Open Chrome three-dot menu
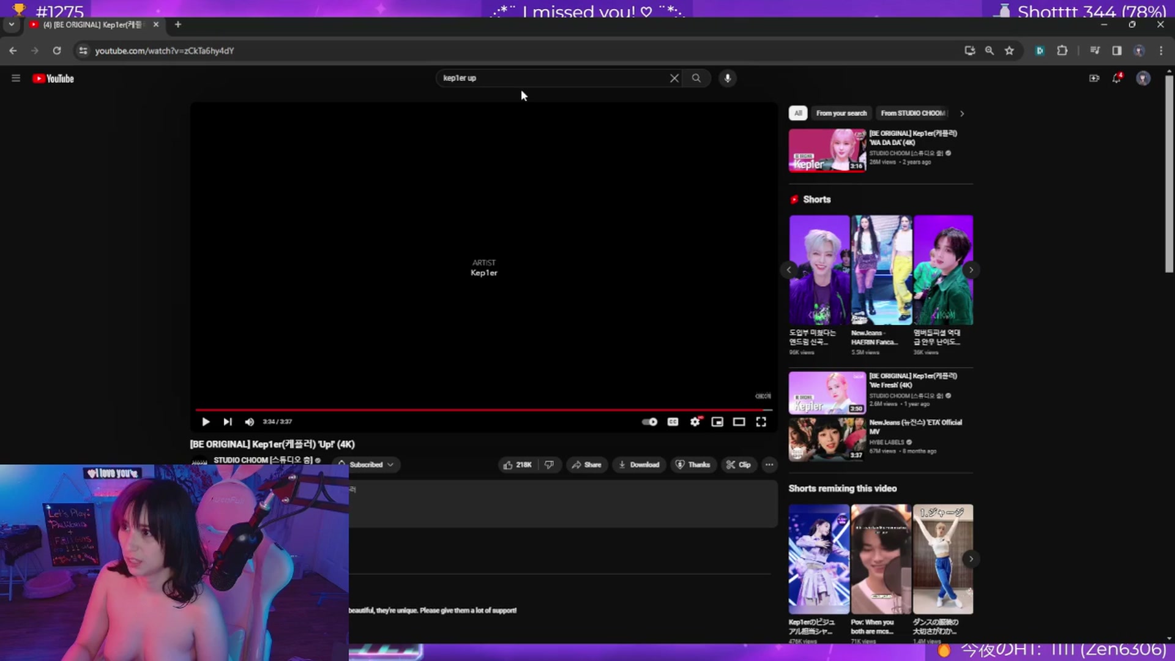This screenshot has width=1175, height=661. 1161,51
